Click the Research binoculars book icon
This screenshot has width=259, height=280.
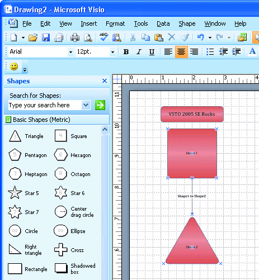point(117,37)
